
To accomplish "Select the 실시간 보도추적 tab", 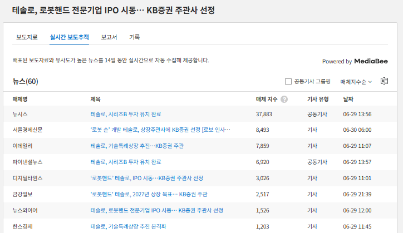I will (x=70, y=37).
